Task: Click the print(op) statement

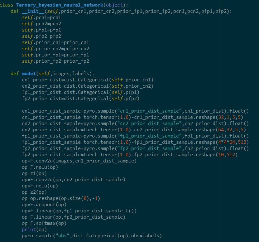Action: point(34,230)
